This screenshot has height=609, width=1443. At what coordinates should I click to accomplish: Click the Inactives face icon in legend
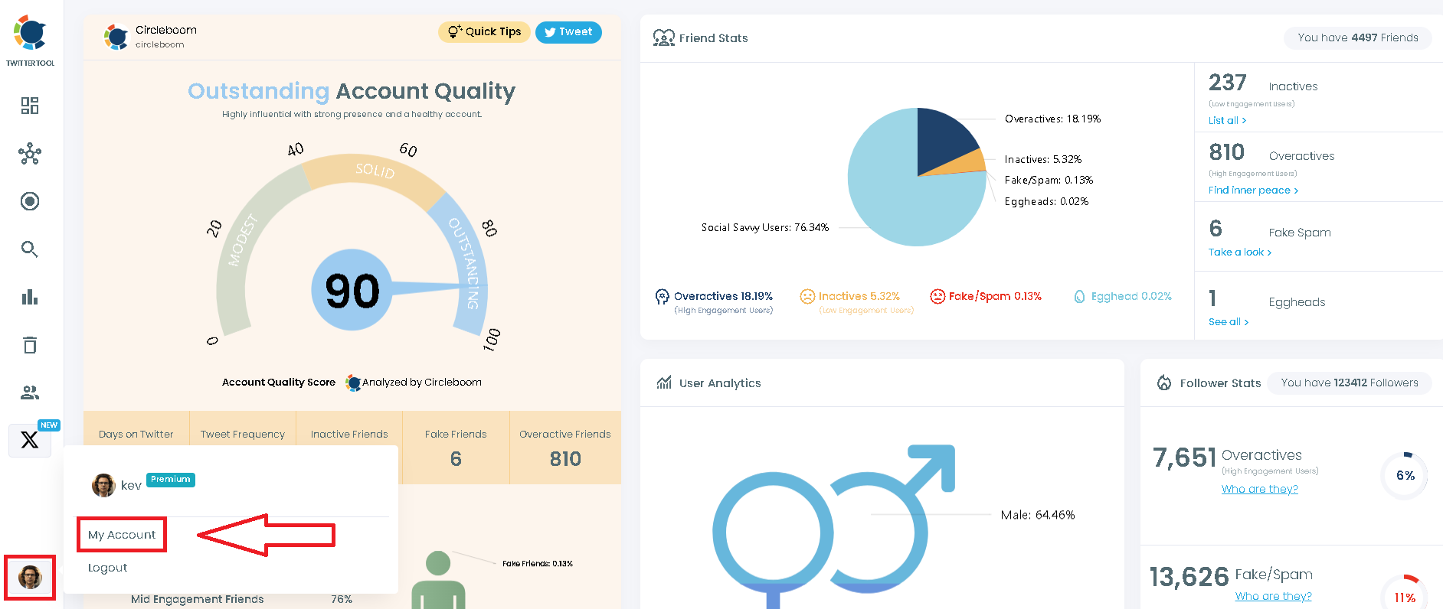[x=807, y=296]
